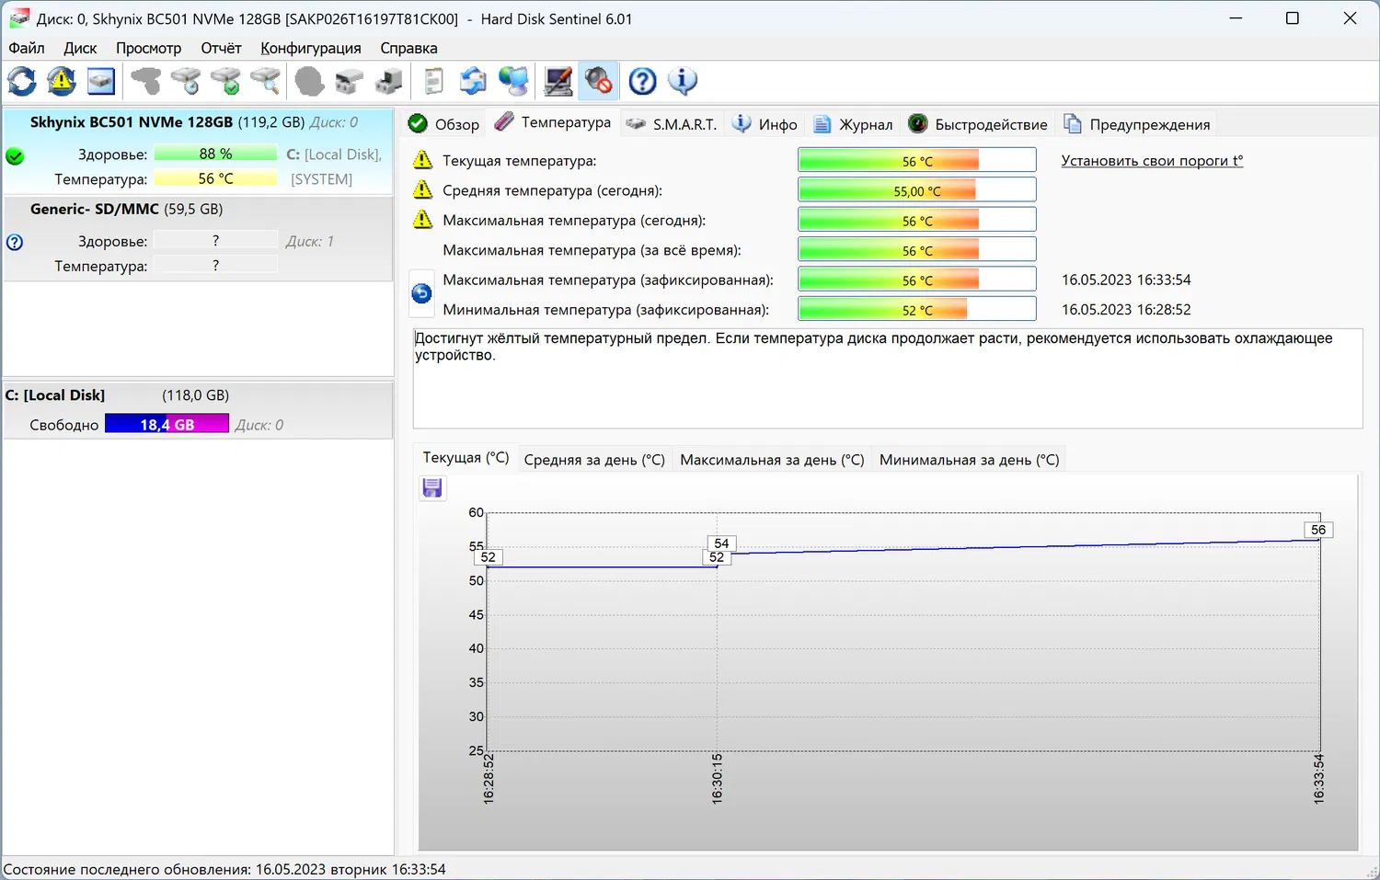Click the disk with clock toolbar icon
1380x880 pixels.
187,82
